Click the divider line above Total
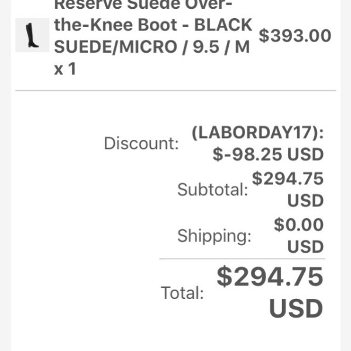Image resolution: width=351 pixels, height=351 pixels. [242, 259]
